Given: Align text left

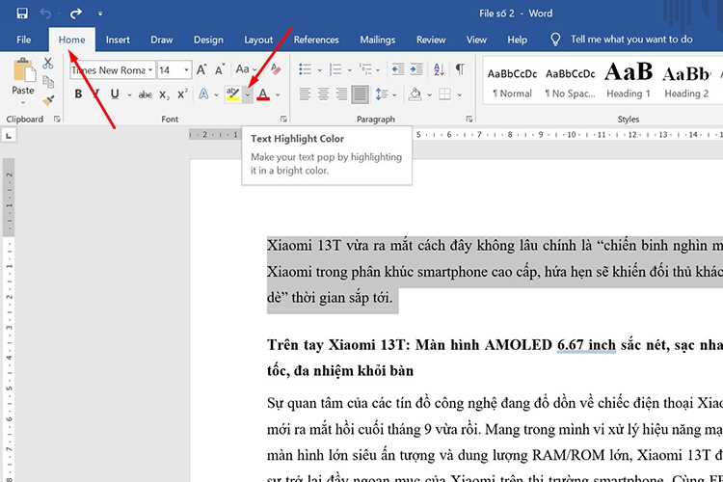Looking at the screenshot, I should click(x=305, y=94).
